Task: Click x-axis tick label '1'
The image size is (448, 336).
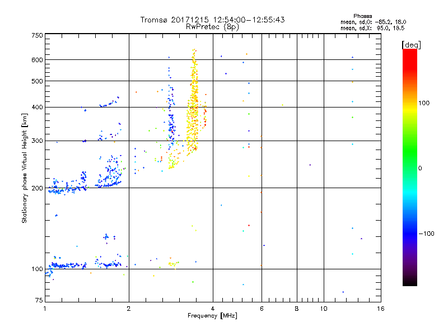Action: coord(45,309)
